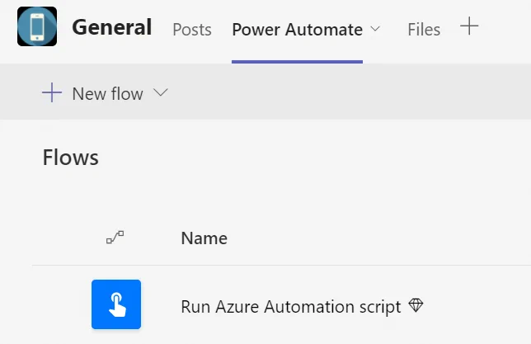Open the Posts tab
531x344 pixels.
point(192,30)
